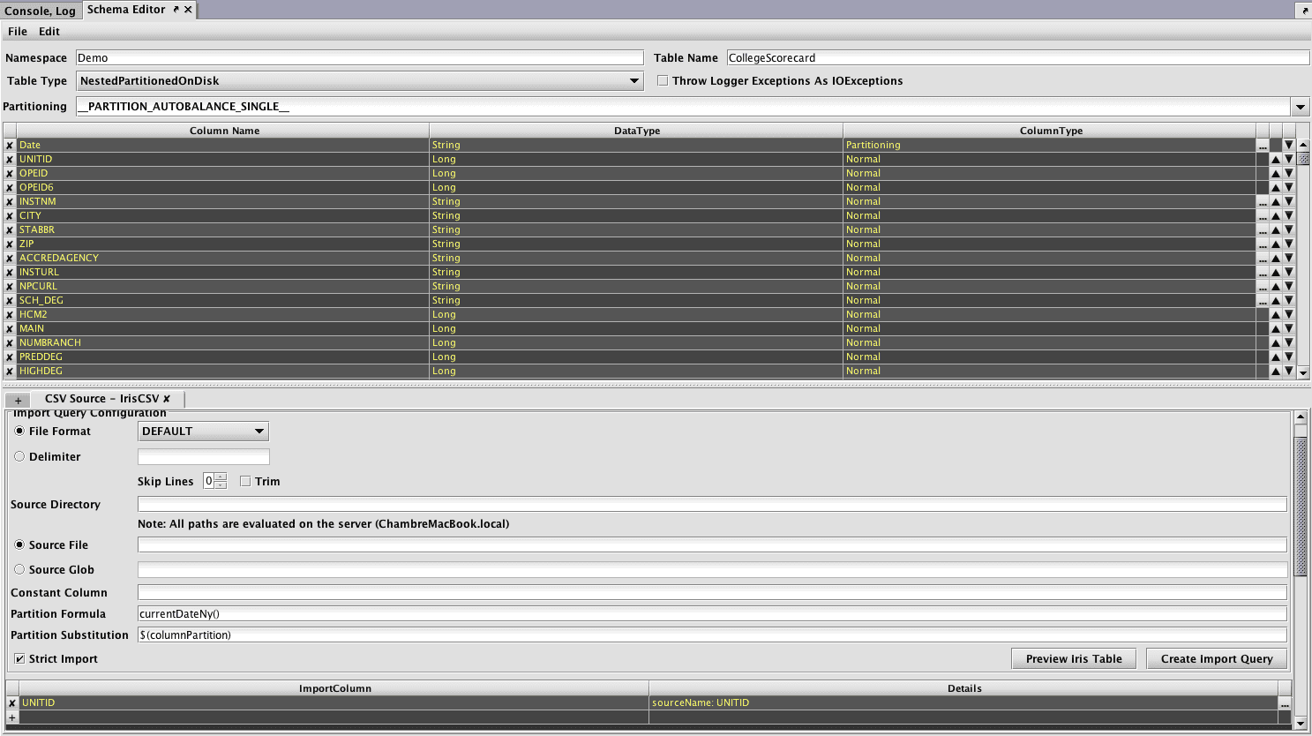Image resolution: width=1312 pixels, height=736 pixels.
Task: Uncheck the Strict Import checkbox
Action: point(19,659)
